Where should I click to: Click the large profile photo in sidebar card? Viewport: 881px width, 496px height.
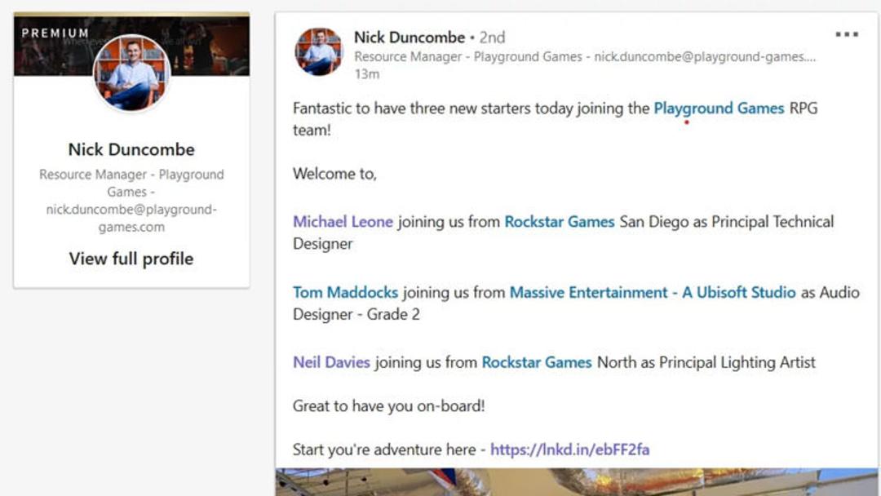(x=132, y=73)
